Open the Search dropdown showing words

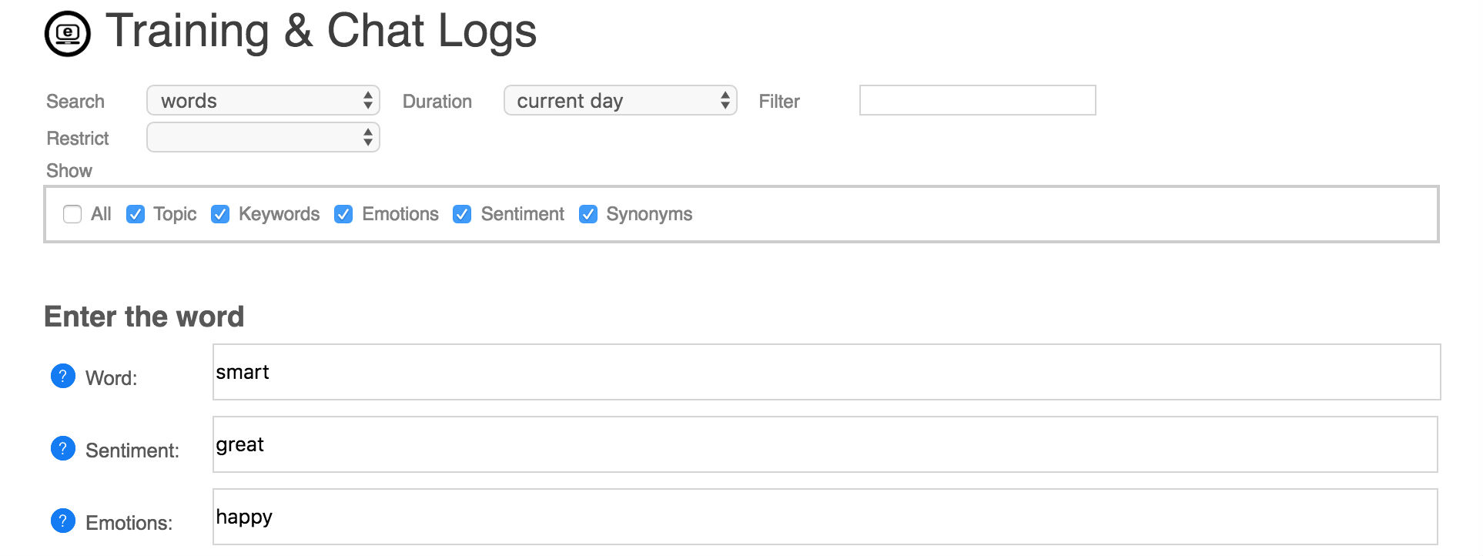coord(263,100)
